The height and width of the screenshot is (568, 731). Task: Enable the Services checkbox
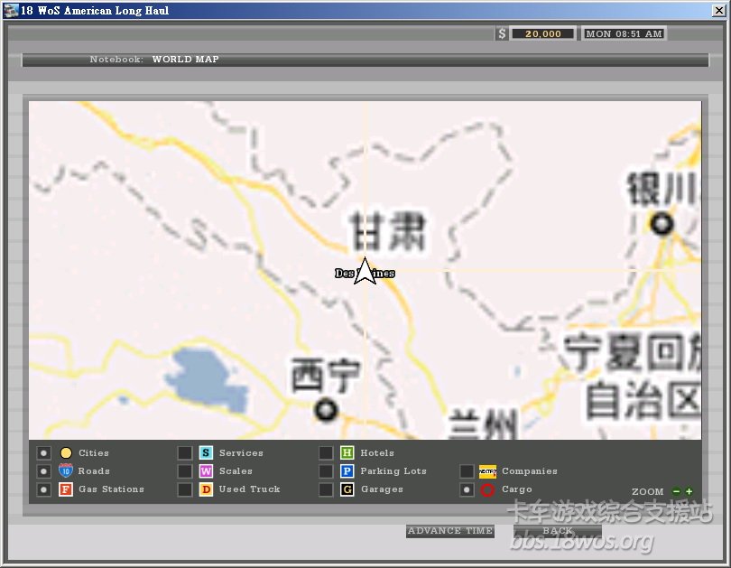point(185,452)
